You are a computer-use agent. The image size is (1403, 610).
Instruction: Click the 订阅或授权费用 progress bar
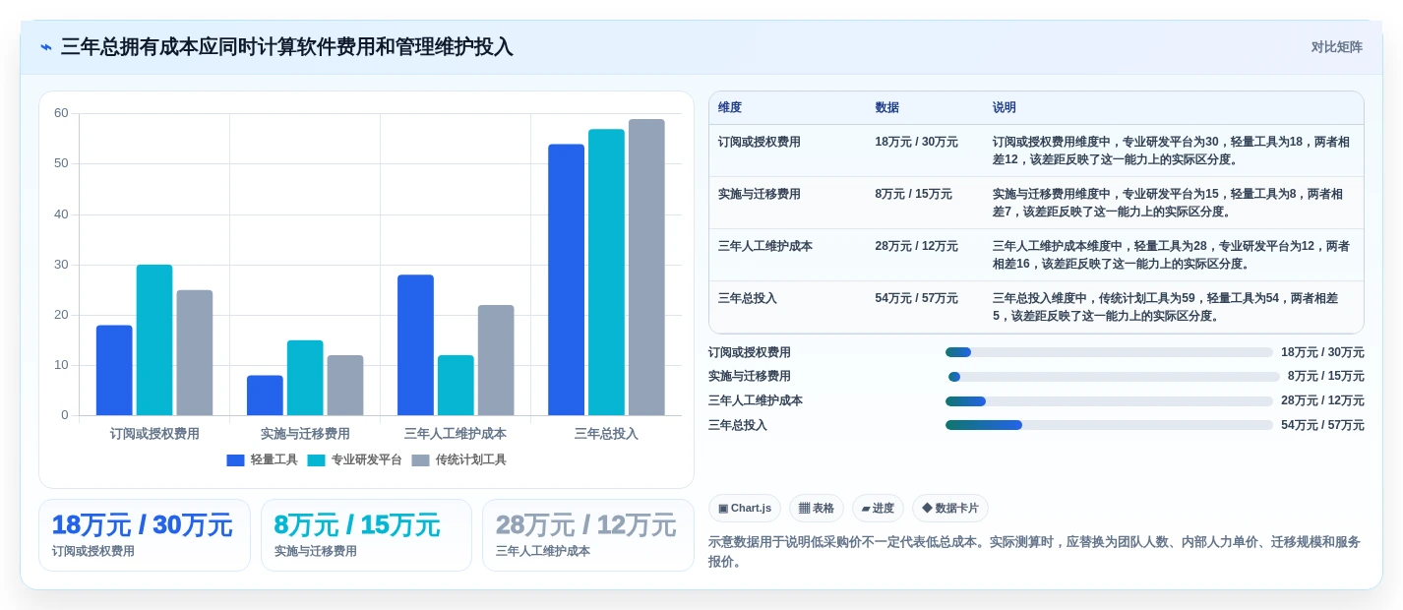(x=1109, y=352)
